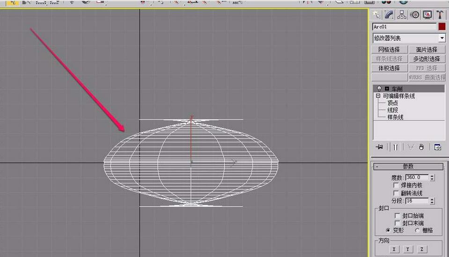Select 可编辑样条线 in the stack
This screenshot has height=257, width=449.
398,96
